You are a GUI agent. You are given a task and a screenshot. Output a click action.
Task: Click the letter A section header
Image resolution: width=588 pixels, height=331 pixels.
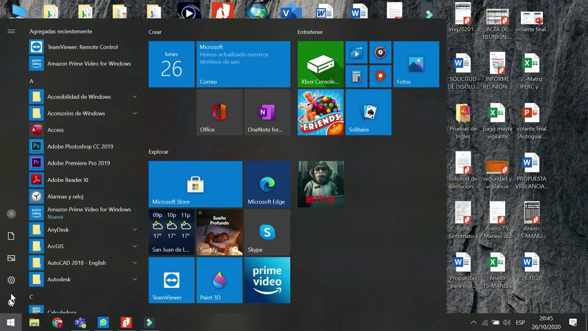[31, 81]
